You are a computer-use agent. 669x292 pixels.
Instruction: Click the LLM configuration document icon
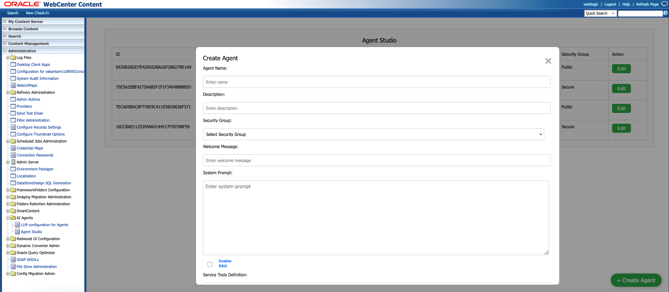pos(17,225)
